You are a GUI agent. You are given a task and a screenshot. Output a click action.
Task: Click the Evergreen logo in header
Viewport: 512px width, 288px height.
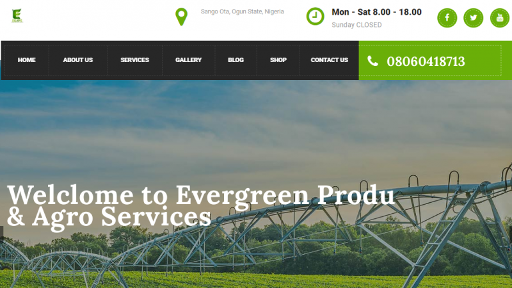tap(17, 15)
